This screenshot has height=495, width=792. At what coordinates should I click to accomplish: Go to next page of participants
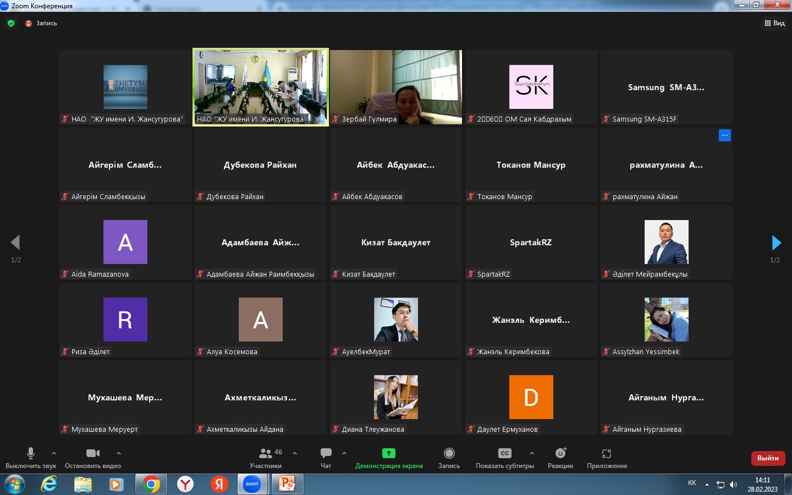click(x=776, y=243)
